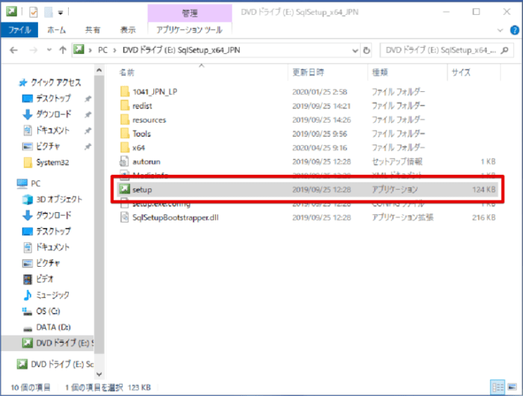Viewport: 523px width, 396px height.
Task: Go back using the back arrow
Action: pos(13,50)
